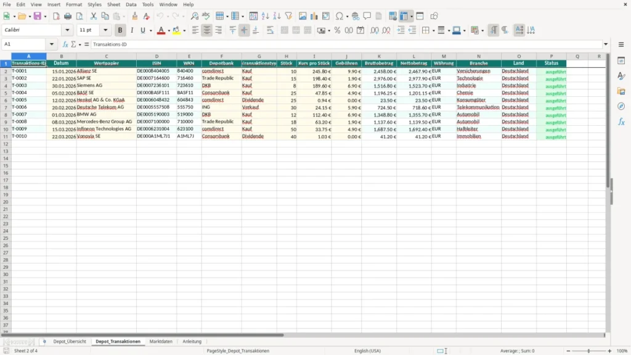Sort descending with Z-A icon
This screenshot has height=355, width=631.
click(x=277, y=16)
